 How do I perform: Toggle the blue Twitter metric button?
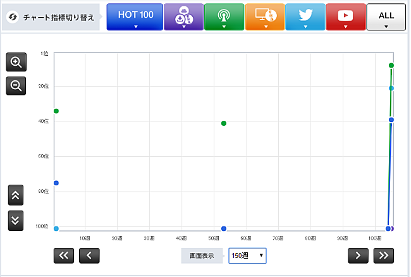[x=305, y=17]
